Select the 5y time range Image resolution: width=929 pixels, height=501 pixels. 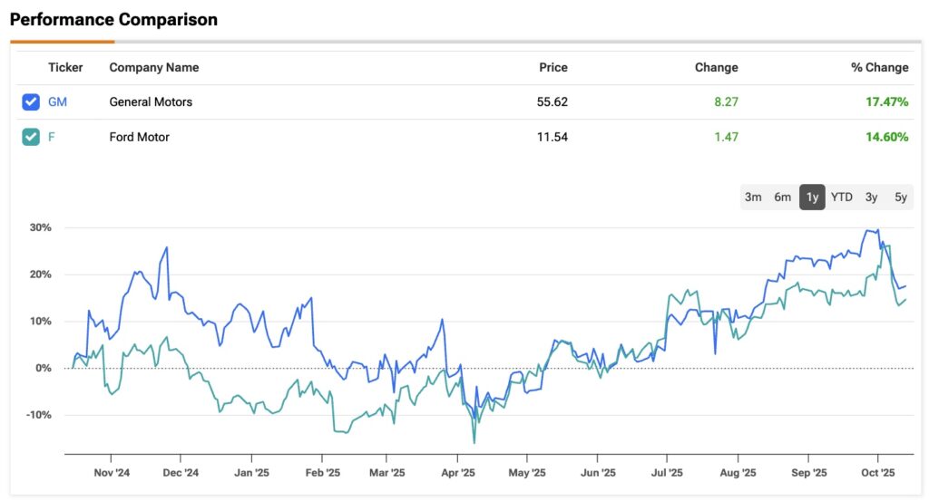(x=900, y=197)
